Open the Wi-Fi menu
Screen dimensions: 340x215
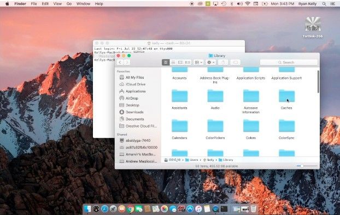coord(248,4)
